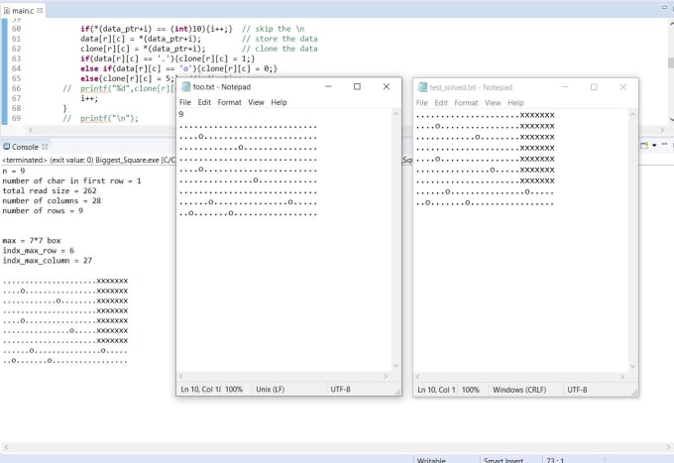
Task: Click 'total read size = 262' console line
Action: point(50,191)
